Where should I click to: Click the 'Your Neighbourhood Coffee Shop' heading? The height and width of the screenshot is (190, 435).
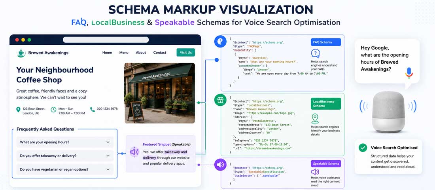tap(55, 75)
